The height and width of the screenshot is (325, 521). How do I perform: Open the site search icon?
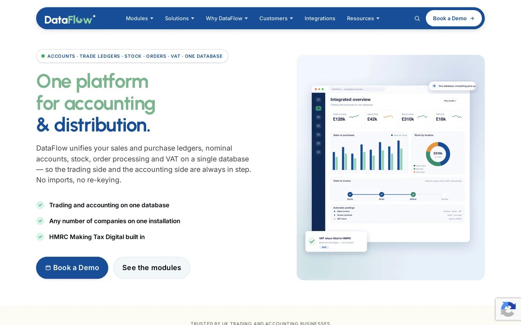417,18
